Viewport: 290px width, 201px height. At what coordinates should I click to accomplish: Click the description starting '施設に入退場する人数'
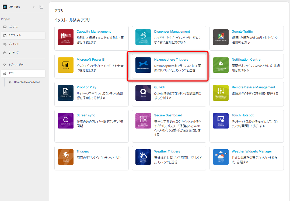100,40
